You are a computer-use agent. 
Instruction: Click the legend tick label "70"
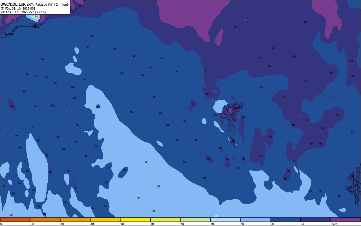pyautogui.click(x=212, y=224)
